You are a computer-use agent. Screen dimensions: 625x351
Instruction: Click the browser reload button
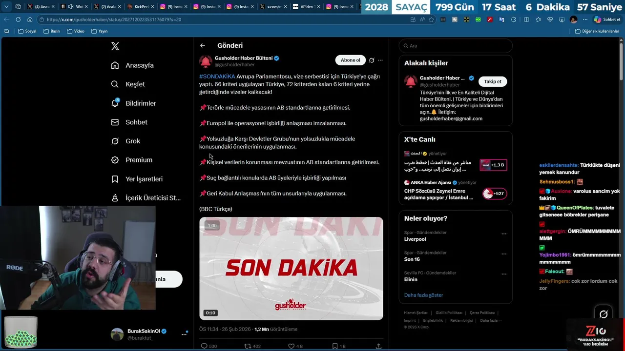[x=18, y=19]
